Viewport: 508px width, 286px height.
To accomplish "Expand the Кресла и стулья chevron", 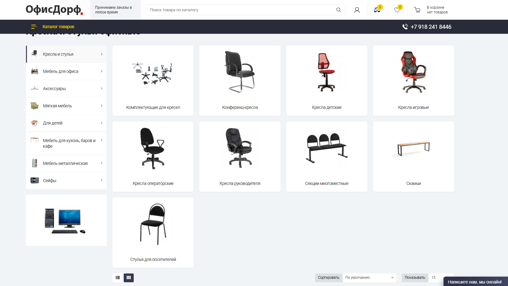I will (x=102, y=54).
